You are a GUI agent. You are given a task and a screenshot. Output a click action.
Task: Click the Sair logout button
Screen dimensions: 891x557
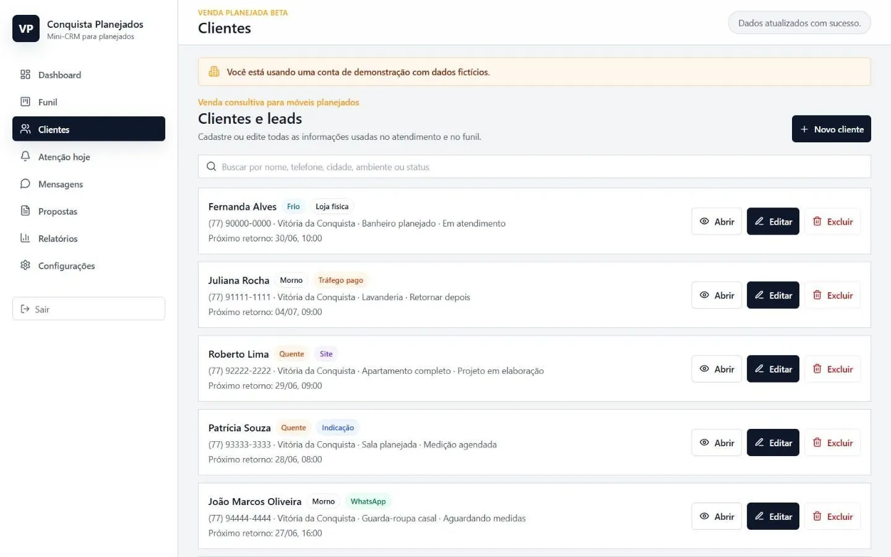(88, 309)
